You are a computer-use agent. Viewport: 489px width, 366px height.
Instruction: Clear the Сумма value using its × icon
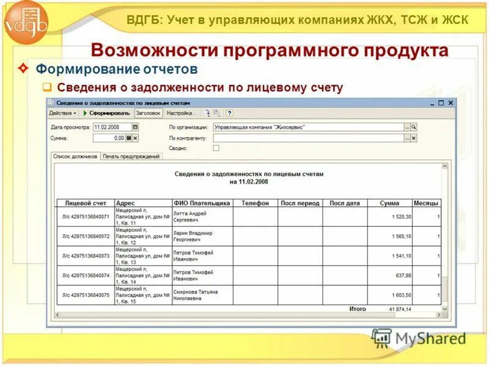(x=135, y=137)
